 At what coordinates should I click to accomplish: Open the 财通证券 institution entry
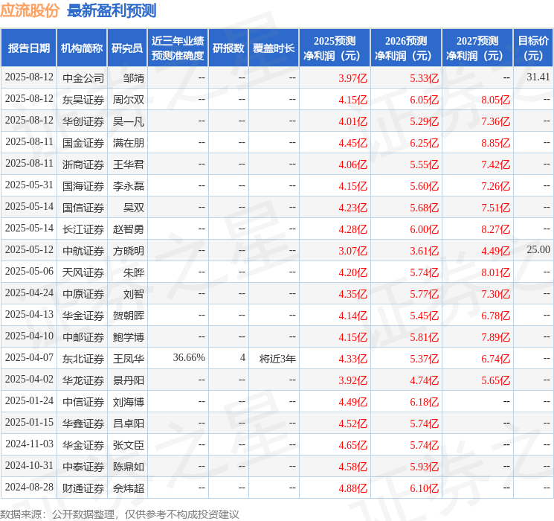[83, 488]
